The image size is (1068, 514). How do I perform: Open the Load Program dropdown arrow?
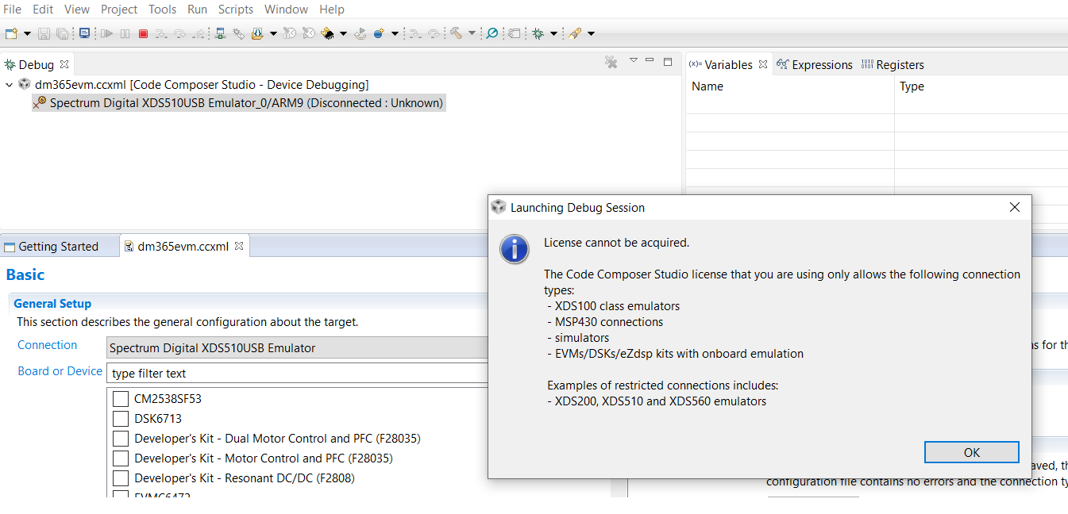click(273, 33)
